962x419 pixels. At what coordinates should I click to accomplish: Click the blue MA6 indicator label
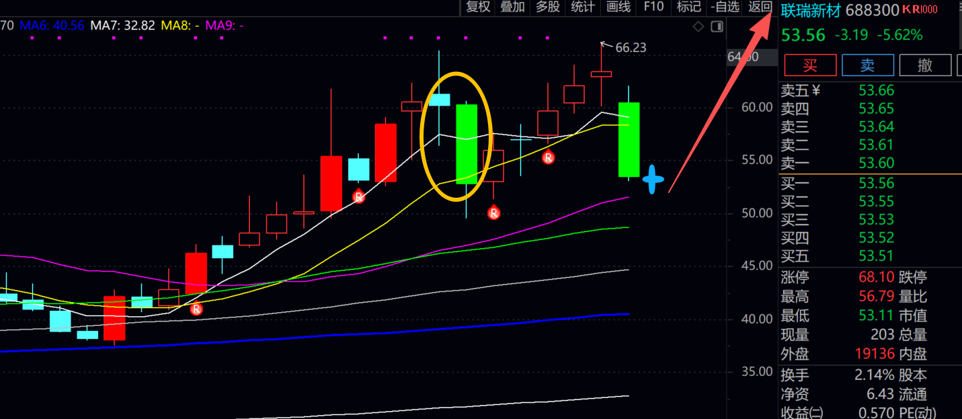click(x=52, y=26)
